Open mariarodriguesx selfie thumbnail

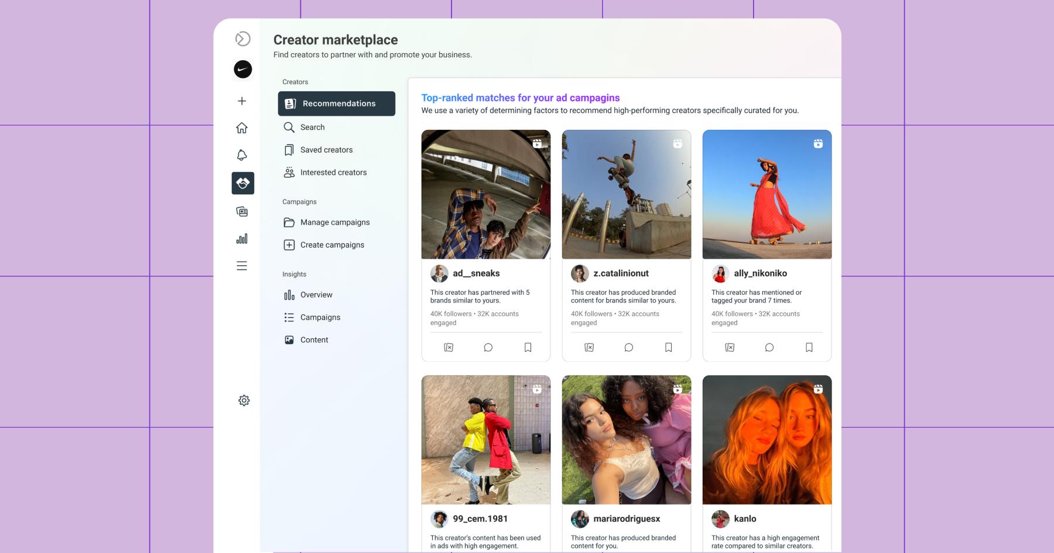[x=627, y=440]
